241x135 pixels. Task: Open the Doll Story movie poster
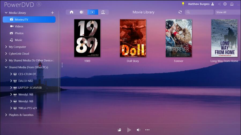pos(133,38)
